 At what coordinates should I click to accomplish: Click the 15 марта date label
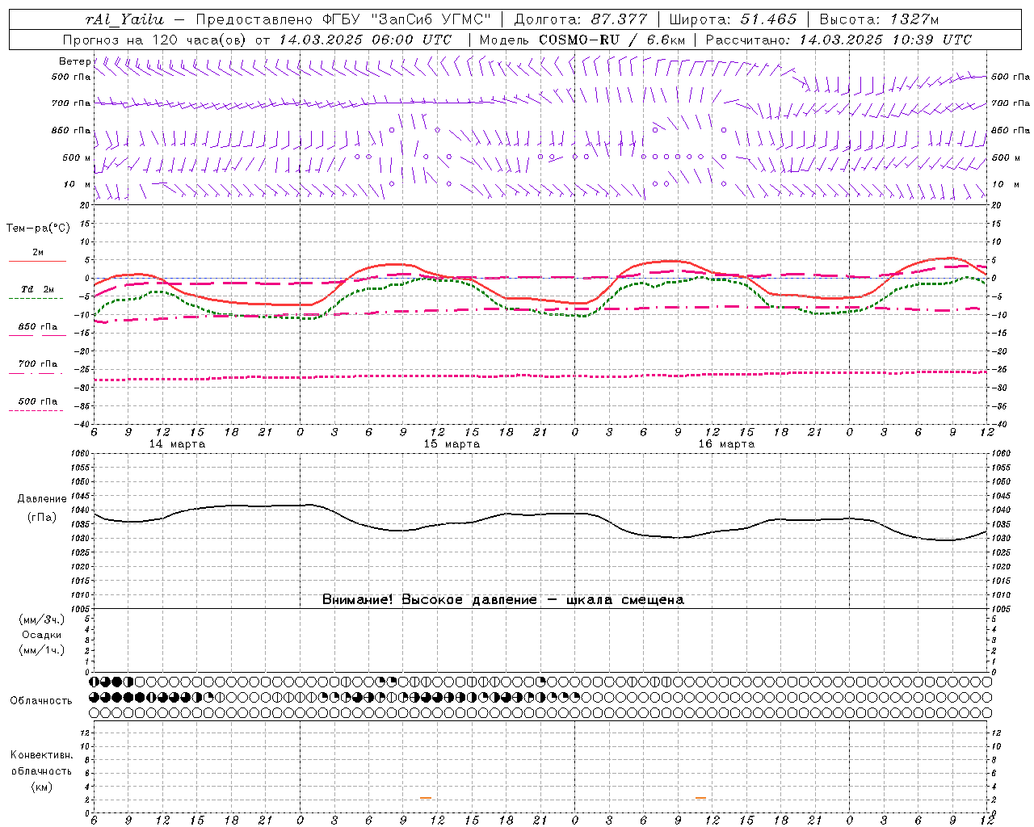tap(452, 444)
